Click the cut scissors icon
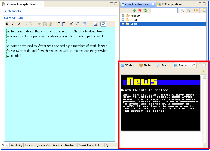 click(x=39, y=24)
